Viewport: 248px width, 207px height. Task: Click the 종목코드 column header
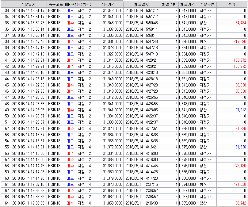55,4
